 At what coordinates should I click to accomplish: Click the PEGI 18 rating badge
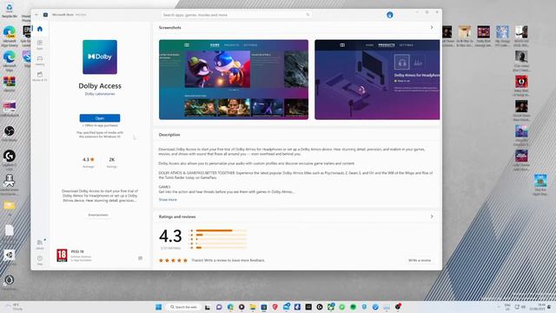62,255
